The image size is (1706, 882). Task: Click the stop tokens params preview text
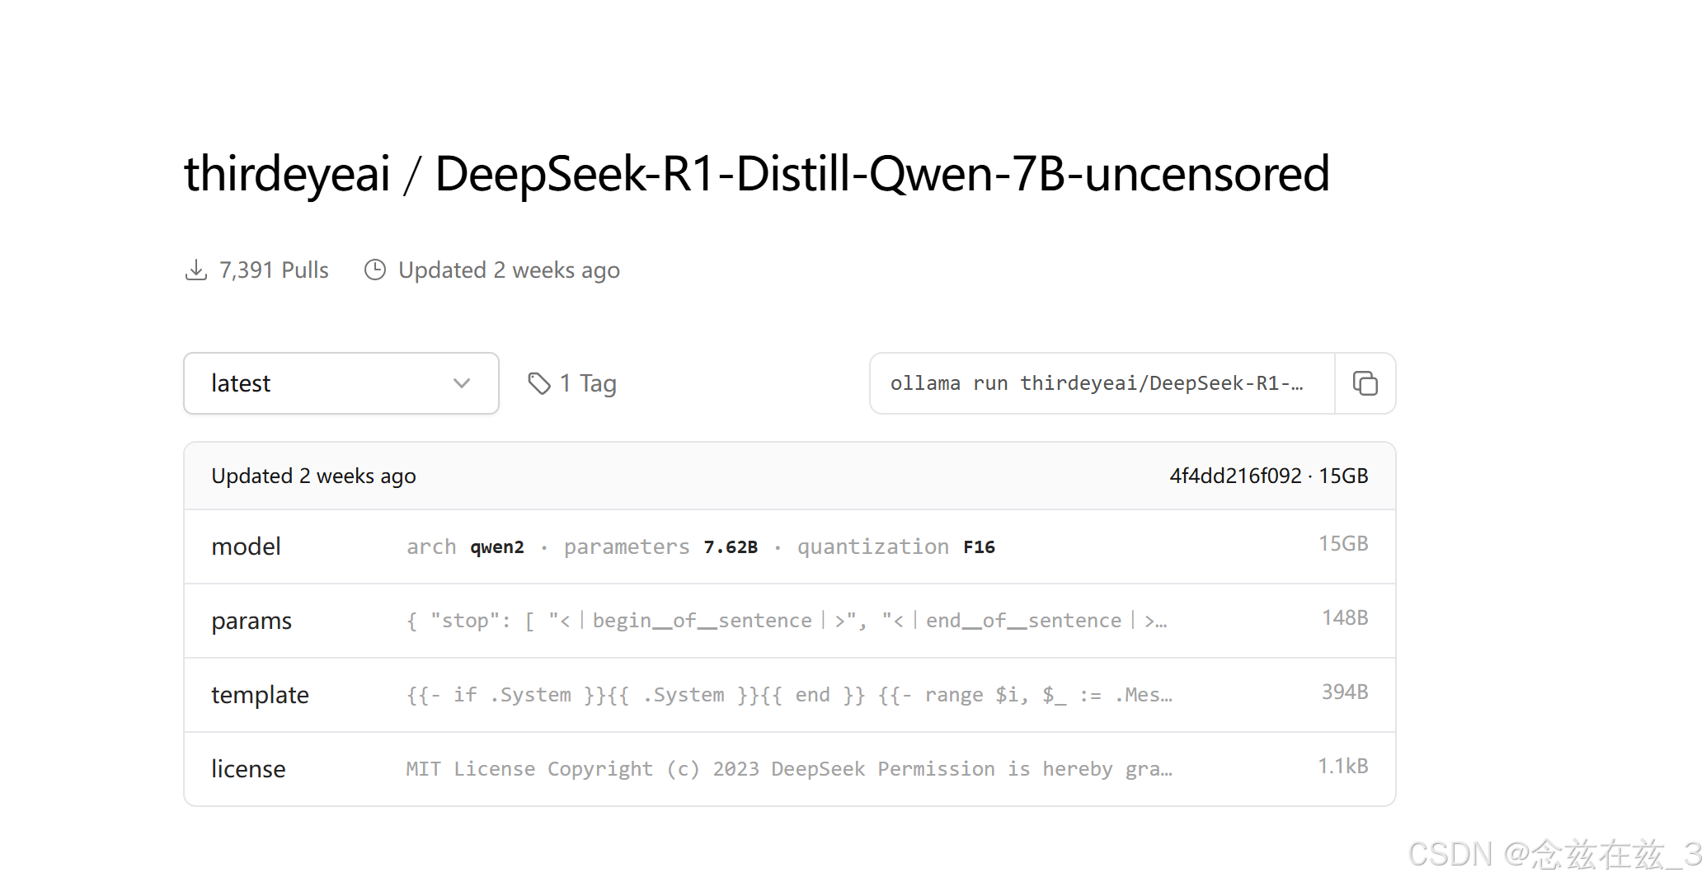click(x=787, y=621)
